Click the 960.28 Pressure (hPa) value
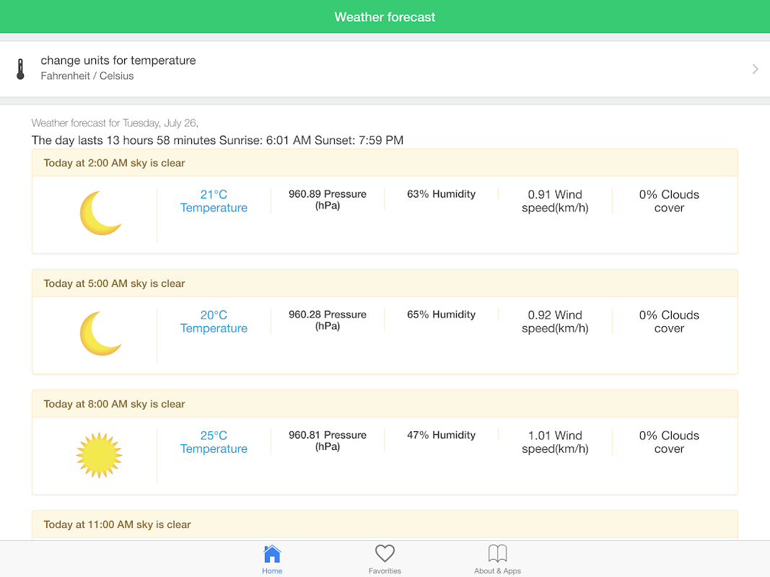This screenshot has height=577, width=770. [328, 320]
